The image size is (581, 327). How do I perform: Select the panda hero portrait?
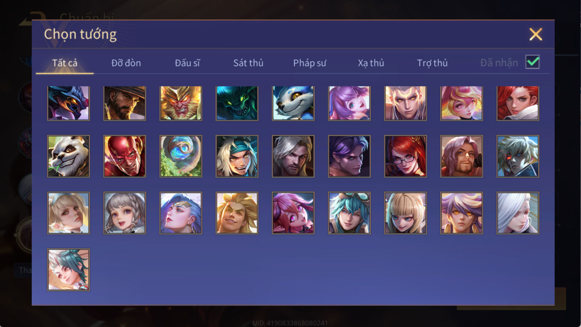68,156
